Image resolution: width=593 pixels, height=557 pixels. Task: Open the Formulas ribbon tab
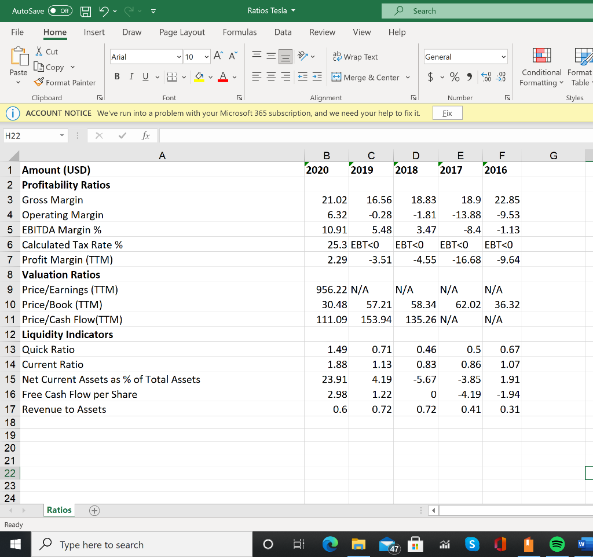click(239, 32)
